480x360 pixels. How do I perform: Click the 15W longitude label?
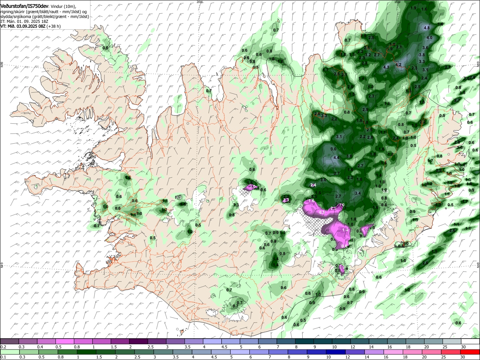[x=397, y=2]
